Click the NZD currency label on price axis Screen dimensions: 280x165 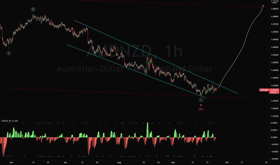275,3
